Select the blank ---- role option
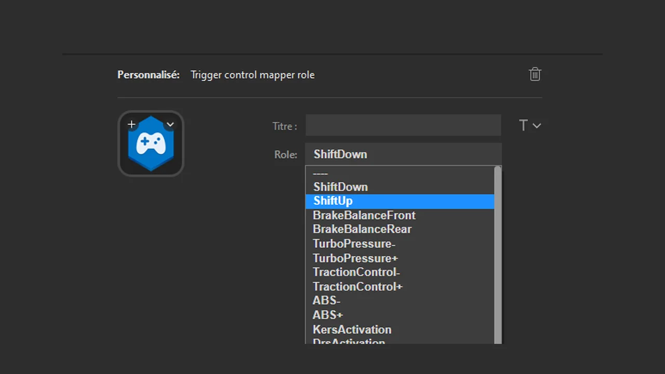 click(x=400, y=173)
